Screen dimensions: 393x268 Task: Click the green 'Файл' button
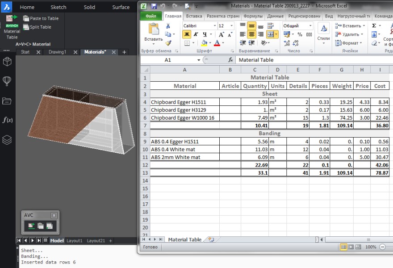pyautogui.click(x=151, y=16)
